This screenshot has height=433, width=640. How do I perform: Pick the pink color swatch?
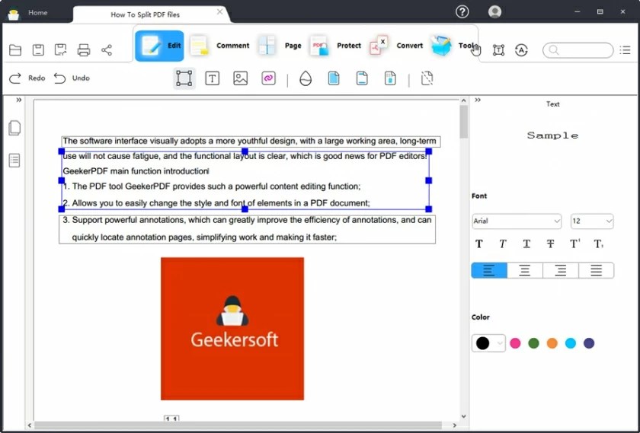click(515, 343)
